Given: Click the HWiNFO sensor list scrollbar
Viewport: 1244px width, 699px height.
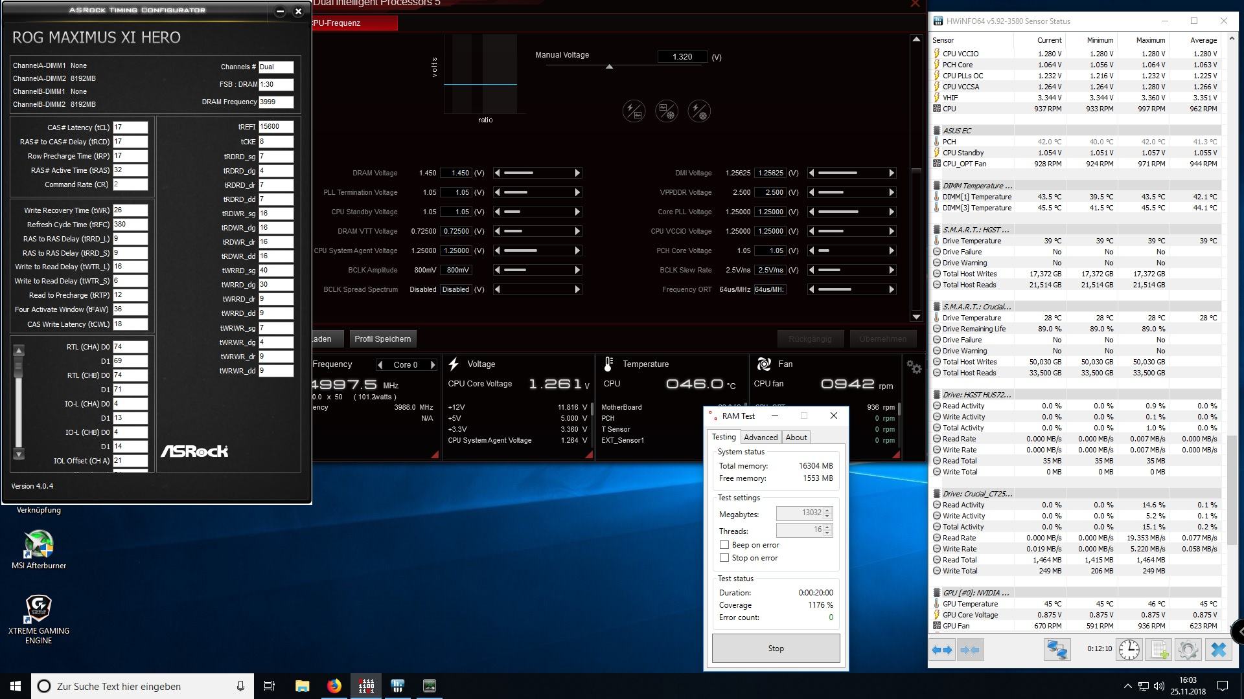Looking at the screenshot, I should click(x=1232, y=489).
